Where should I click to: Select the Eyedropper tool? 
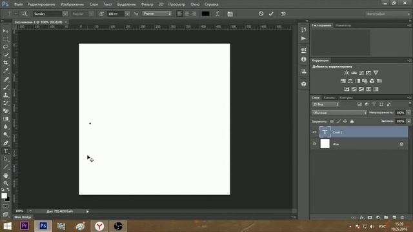point(6,70)
